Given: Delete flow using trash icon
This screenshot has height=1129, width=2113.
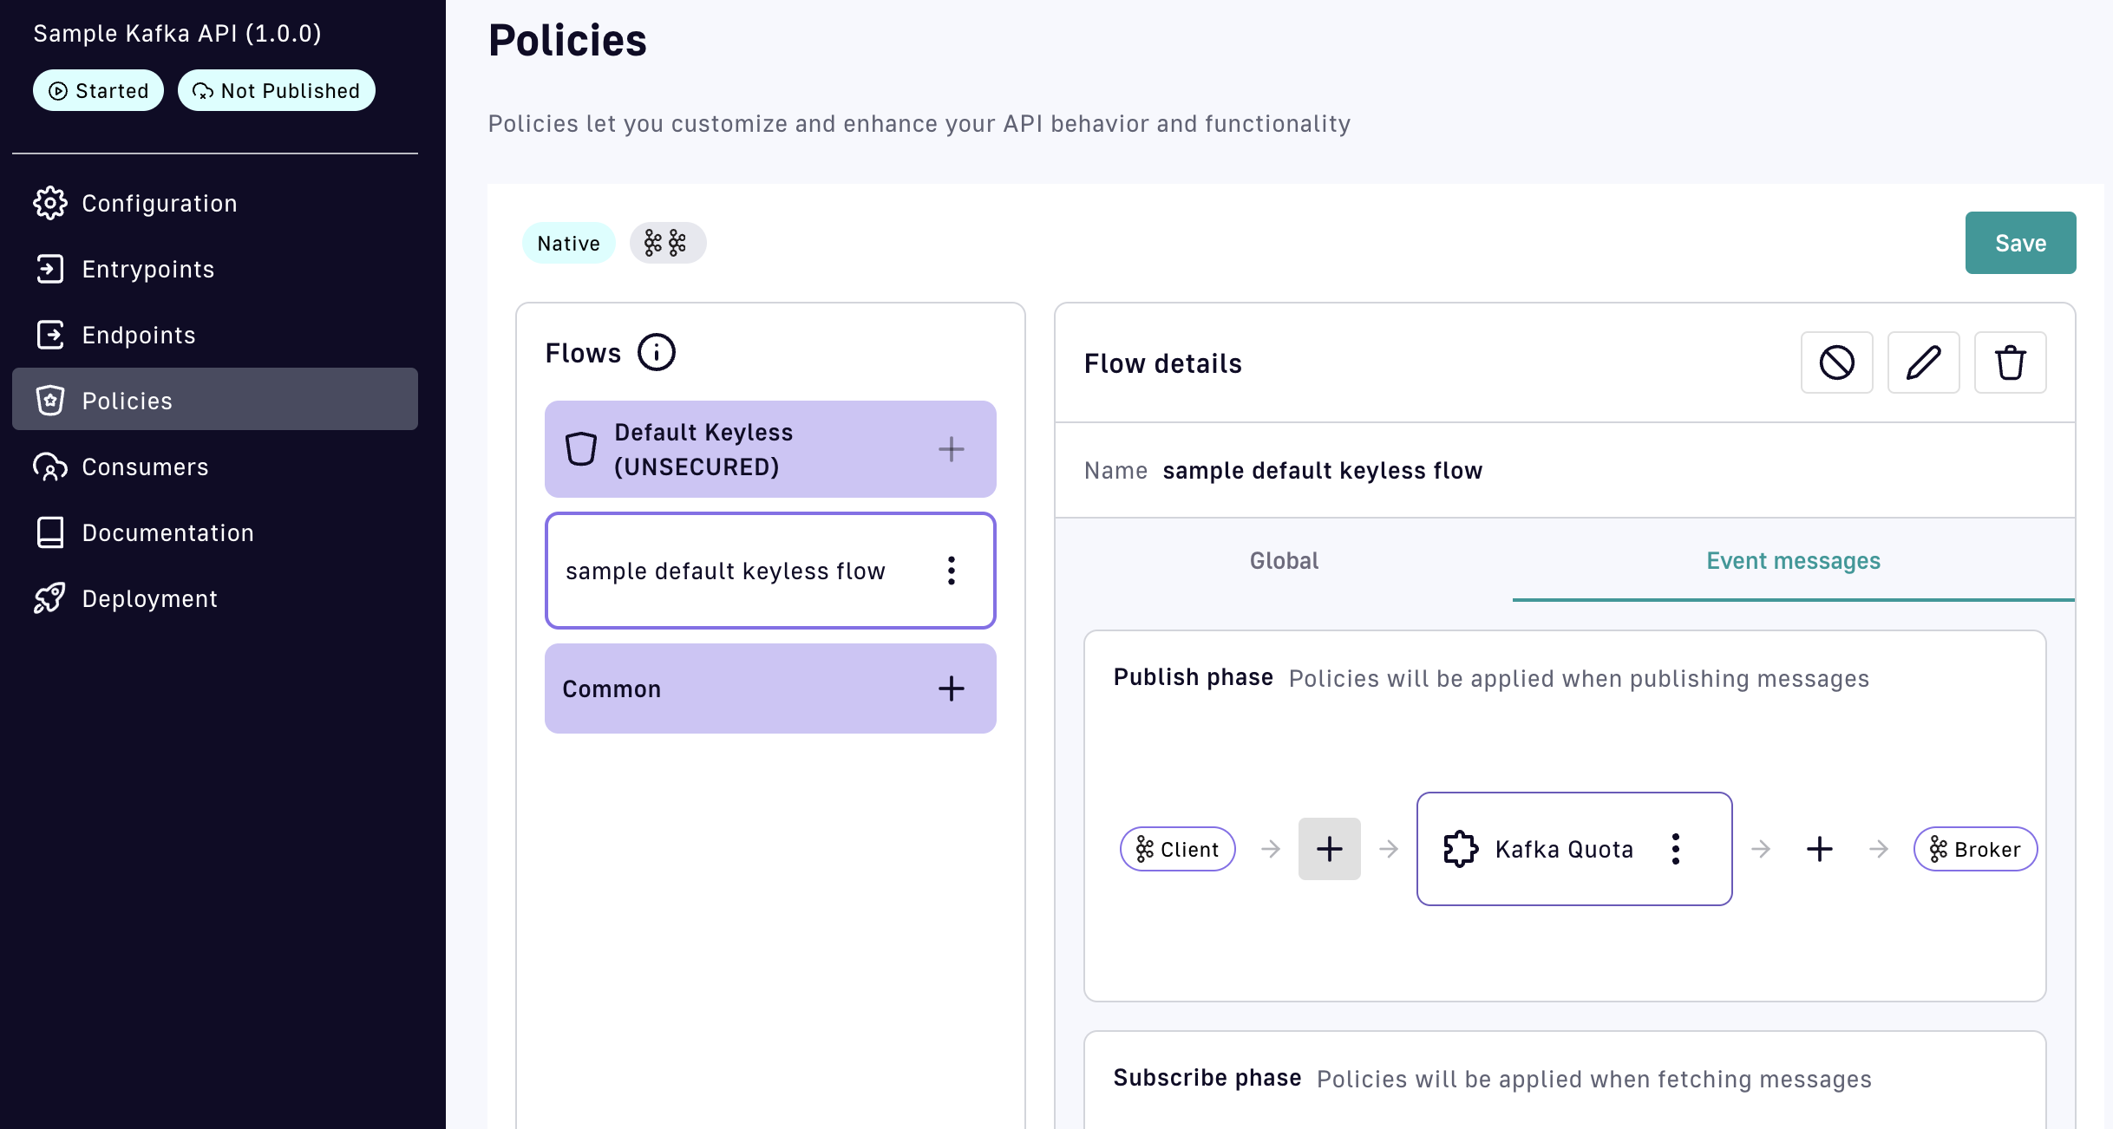Looking at the screenshot, I should (x=2010, y=362).
